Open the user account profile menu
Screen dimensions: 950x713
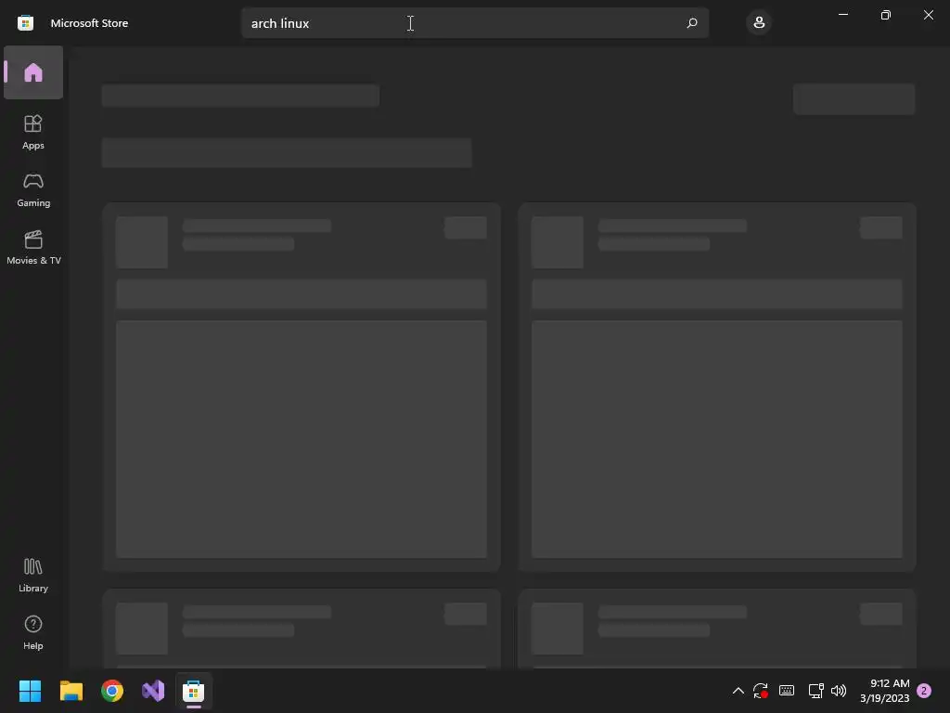[759, 23]
